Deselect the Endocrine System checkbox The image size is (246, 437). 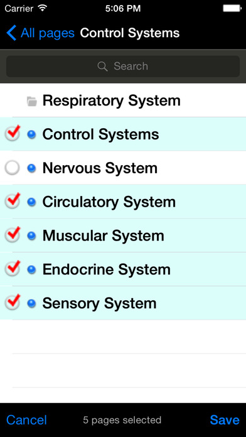click(x=13, y=268)
